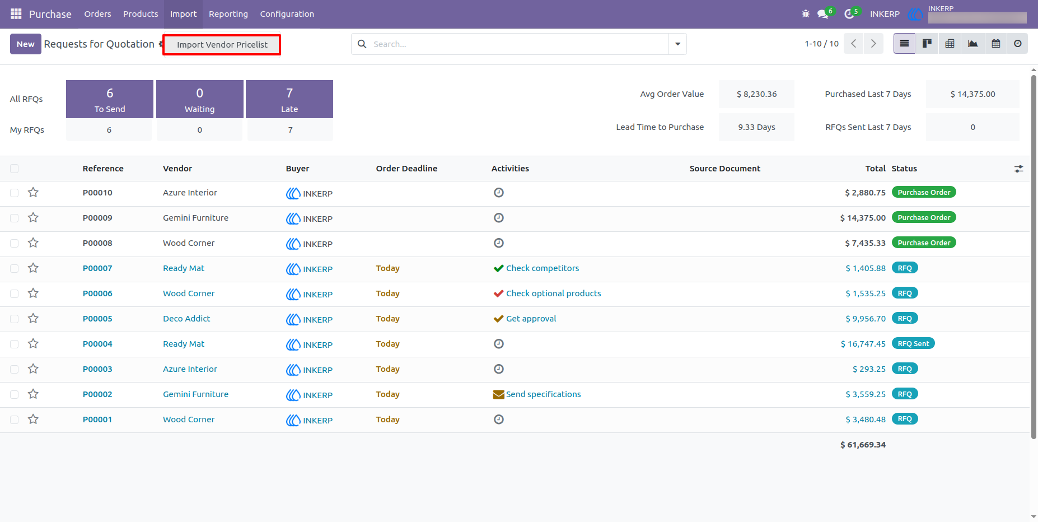The image size is (1038, 522).
Task: Filter by the Waiting RFQs card
Action: pyautogui.click(x=200, y=99)
